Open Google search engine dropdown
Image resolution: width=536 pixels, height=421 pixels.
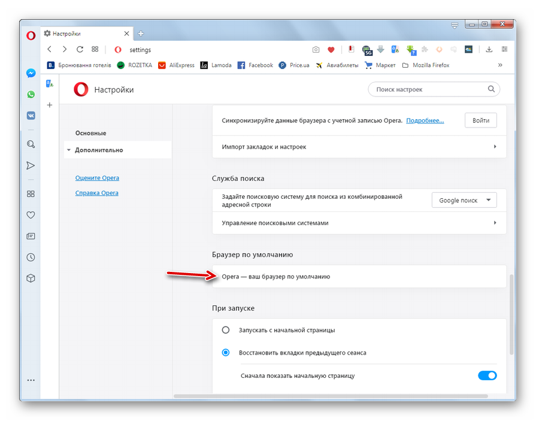(x=464, y=200)
